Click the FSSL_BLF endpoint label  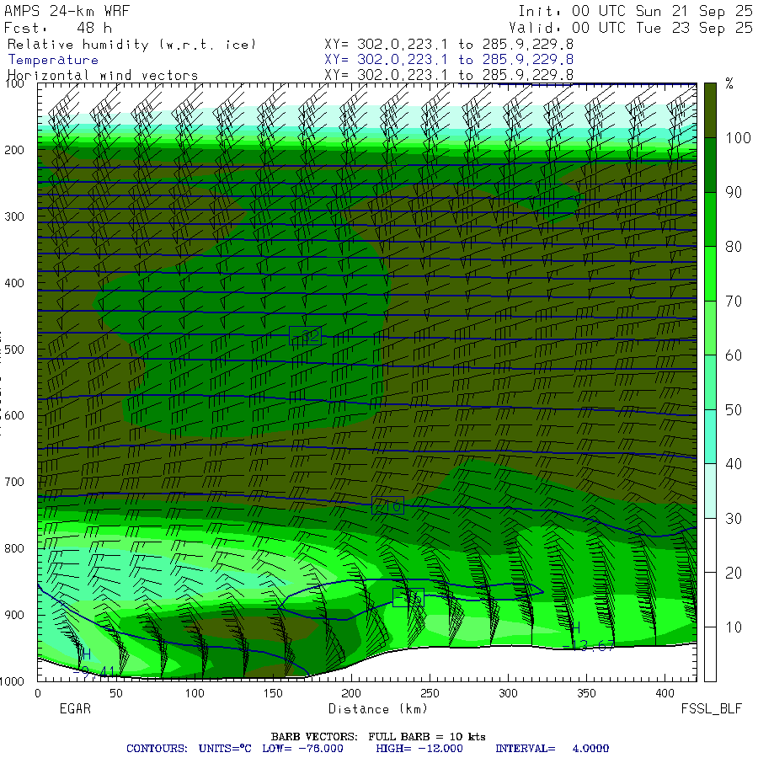(x=711, y=709)
